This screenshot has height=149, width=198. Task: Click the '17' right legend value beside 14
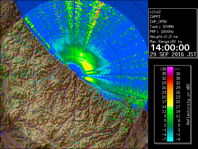point(178,106)
